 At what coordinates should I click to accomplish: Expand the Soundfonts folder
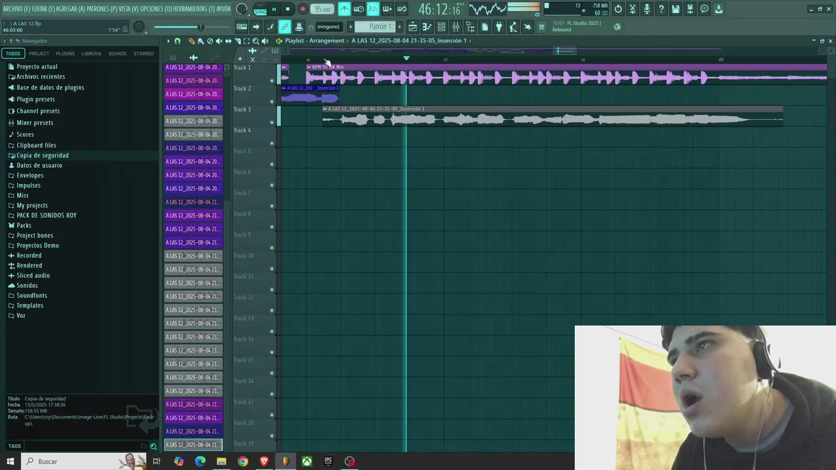click(x=31, y=296)
